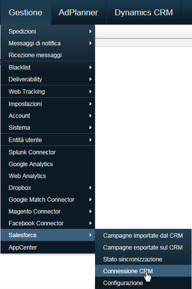
Task: Open Campagne esportate sul CRM
Action: tap(143, 248)
